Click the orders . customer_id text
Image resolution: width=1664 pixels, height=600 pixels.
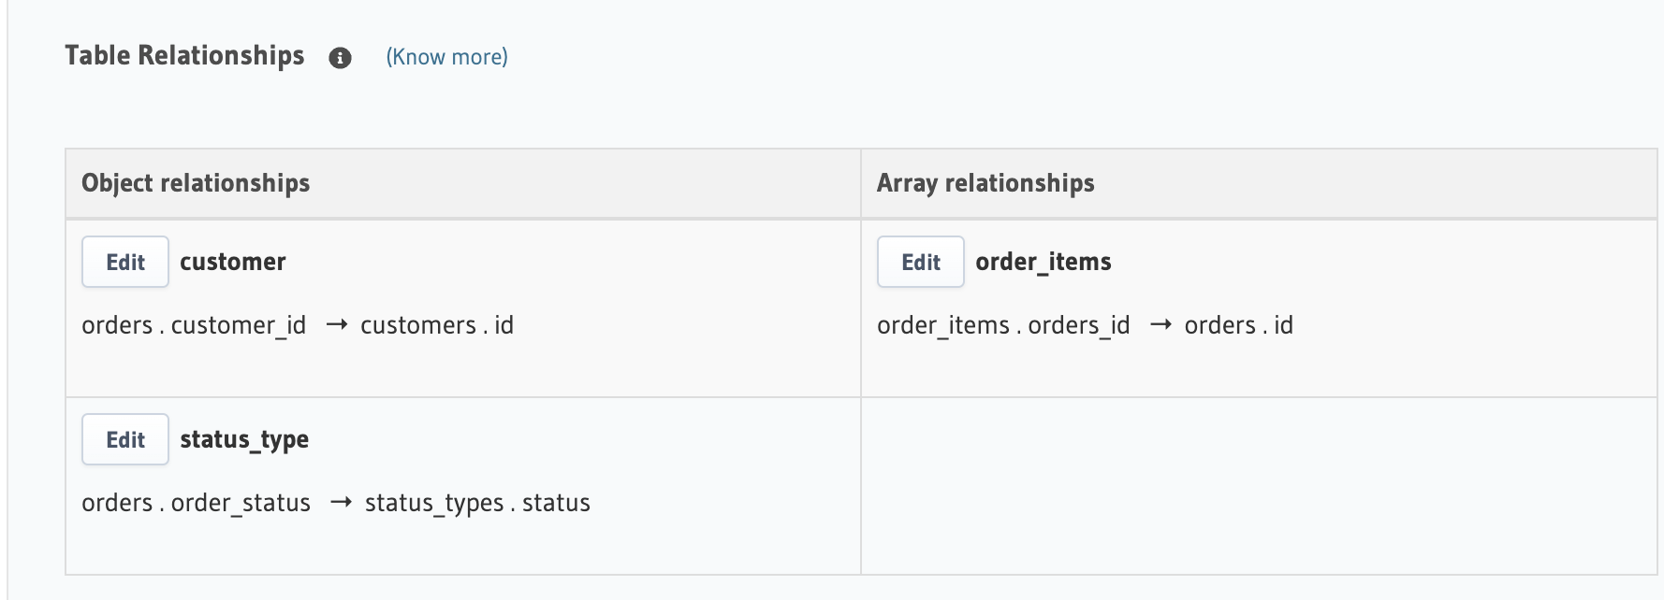pos(194,325)
